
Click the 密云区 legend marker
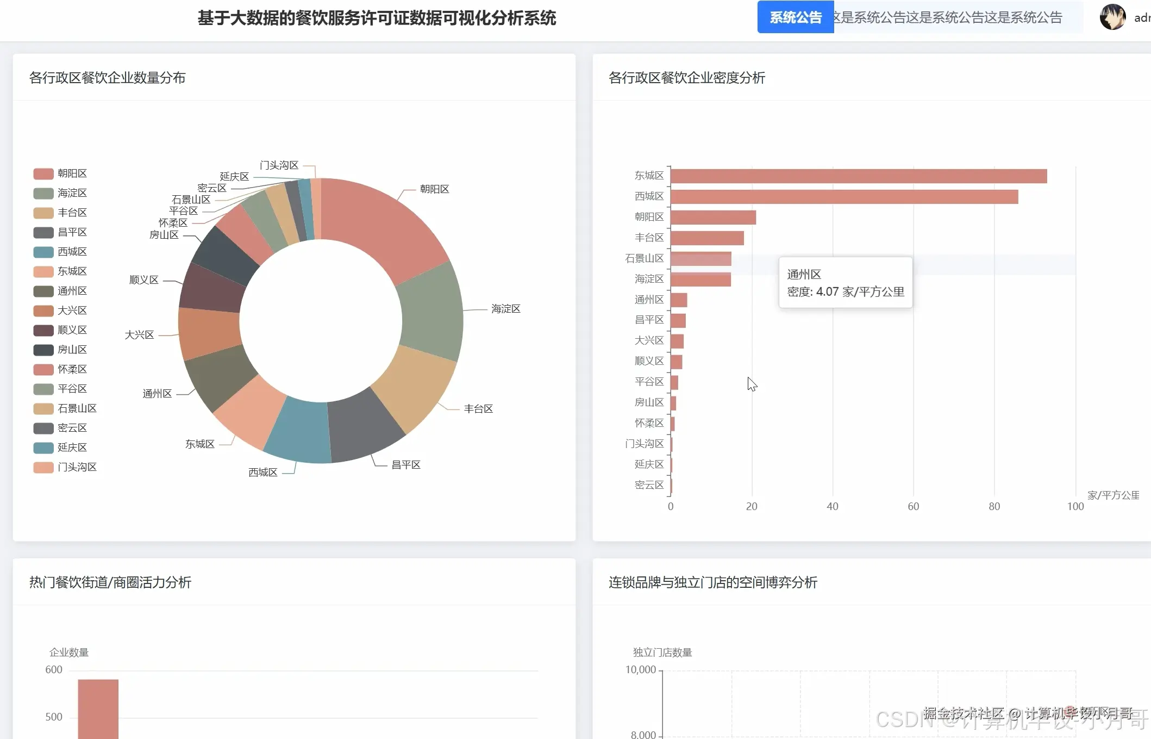click(x=42, y=428)
